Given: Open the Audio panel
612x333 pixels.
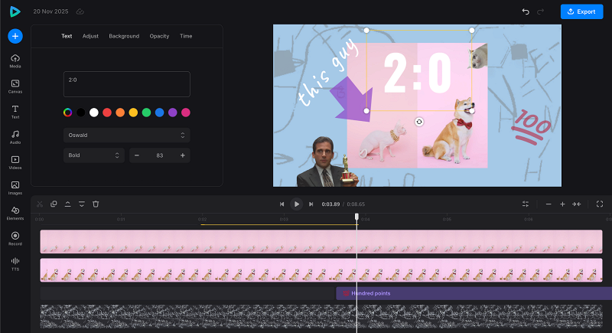Looking at the screenshot, I should coord(15,138).
